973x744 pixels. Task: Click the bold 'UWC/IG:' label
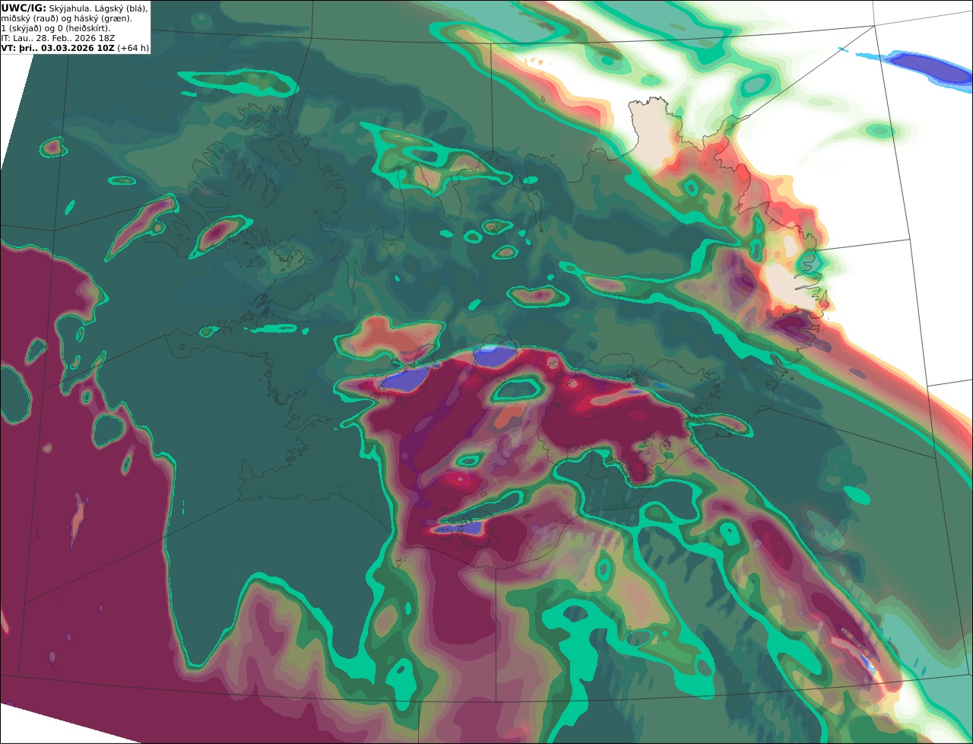click(x=24, y=8)
